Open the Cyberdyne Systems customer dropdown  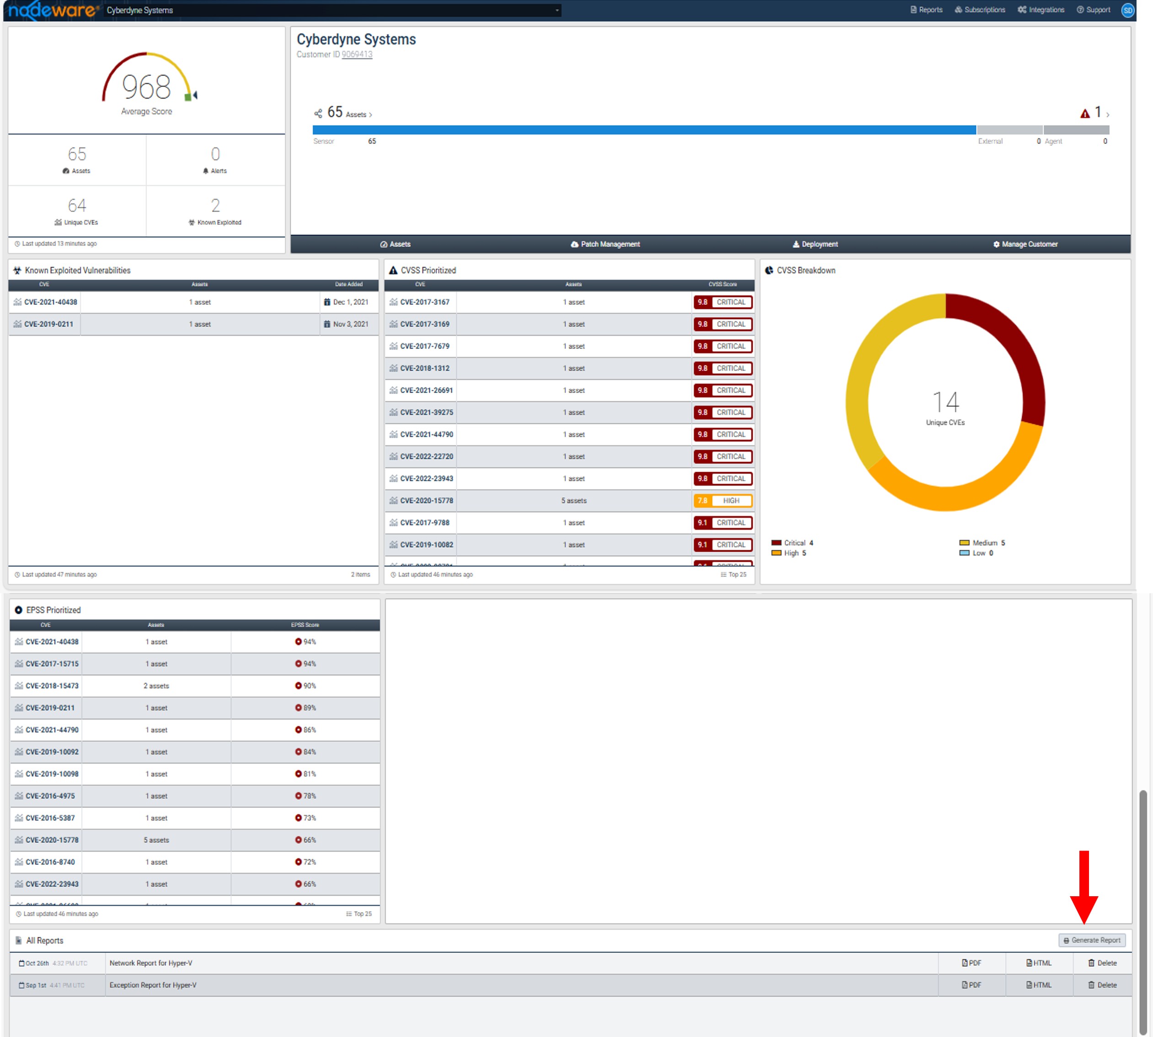333,10
